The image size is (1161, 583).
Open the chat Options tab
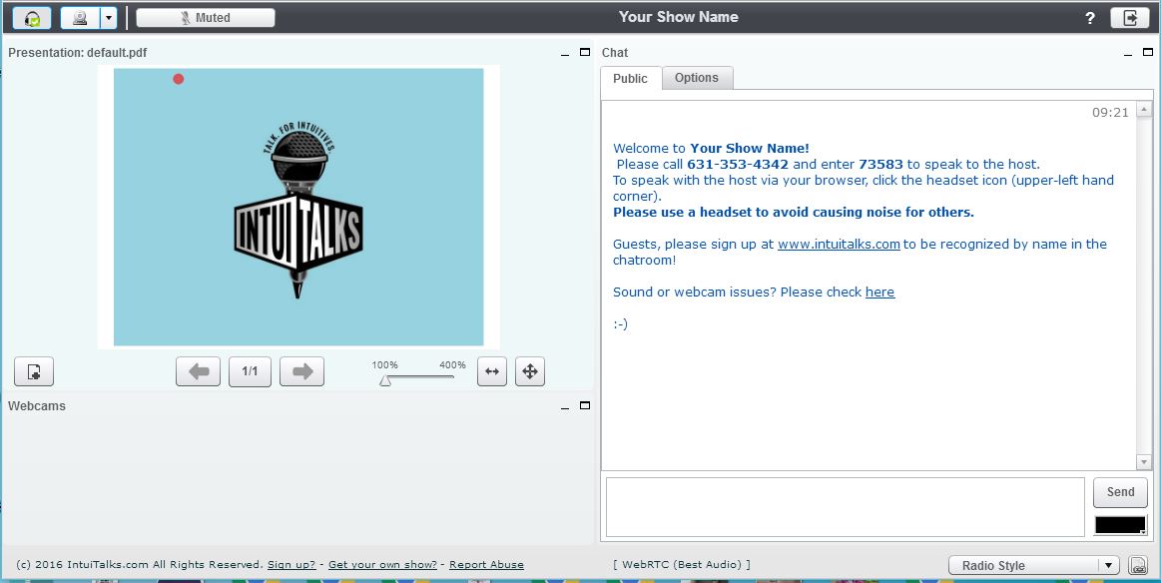pos(697,78)
